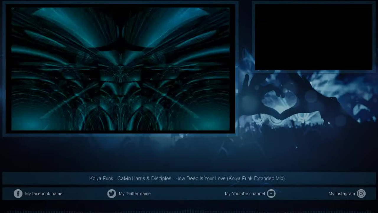Click empty space between Twitter and YouTube
The height and width of the screenshot is (213, 378).
(188, 193)
